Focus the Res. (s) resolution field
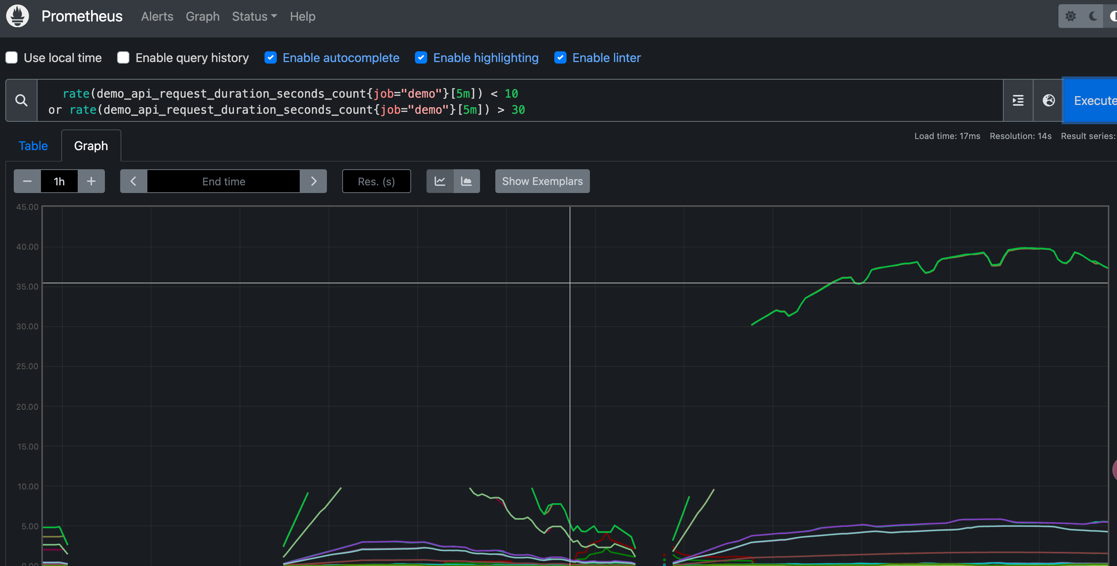The height and width of the screenshot is (566, 1117). click(x=376, y=181)
